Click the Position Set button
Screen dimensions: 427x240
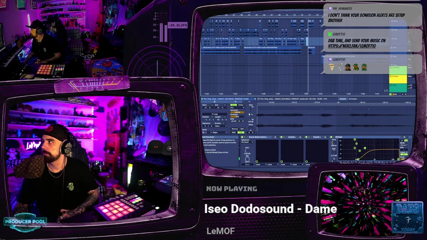click(x=212, y=117)
